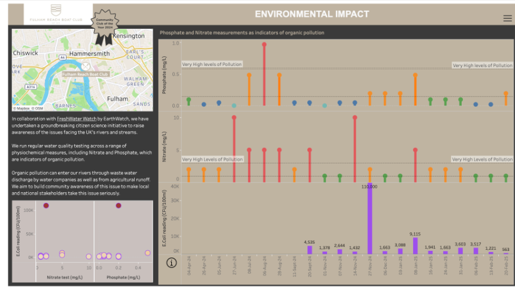This screenshot has height=288, width=515.
Task: Click the 2,644 bar value label
Action: click(340, 245)
